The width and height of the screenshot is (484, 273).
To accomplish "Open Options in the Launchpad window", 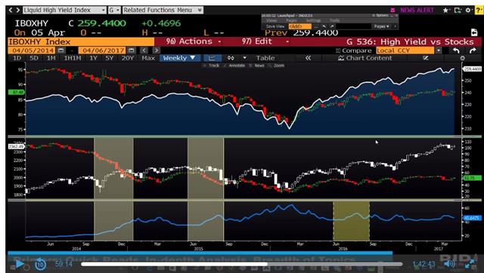I will 380,15.
